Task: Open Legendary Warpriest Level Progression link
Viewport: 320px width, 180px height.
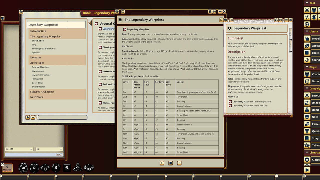Action: click(251, 101)
